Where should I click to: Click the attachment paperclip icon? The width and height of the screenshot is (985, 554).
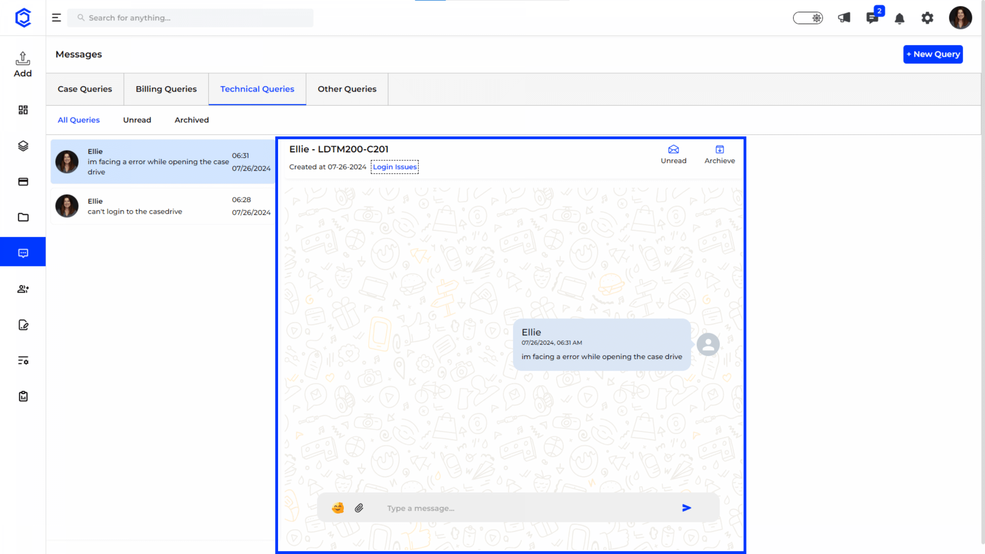pos(359,508)
